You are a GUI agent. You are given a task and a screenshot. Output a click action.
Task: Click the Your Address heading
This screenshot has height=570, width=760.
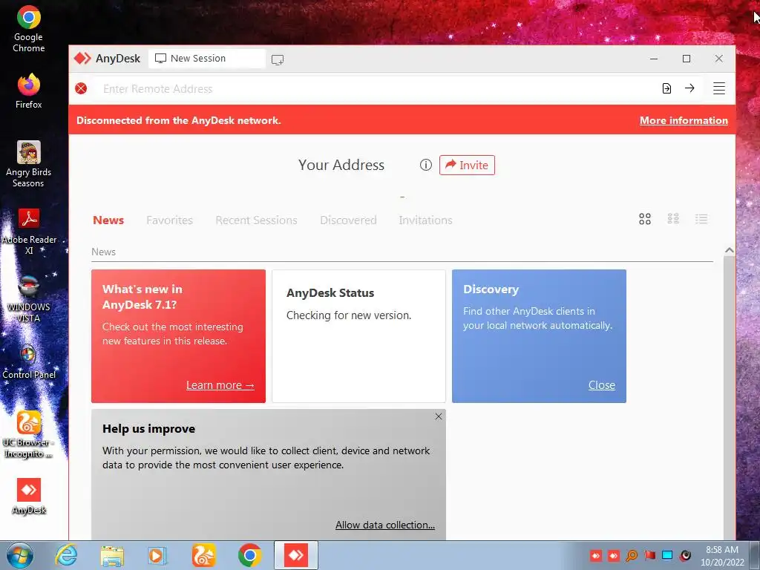click(x=341, y=165)
